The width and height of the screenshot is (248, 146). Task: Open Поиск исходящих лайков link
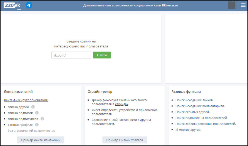(x=194, y=100)
